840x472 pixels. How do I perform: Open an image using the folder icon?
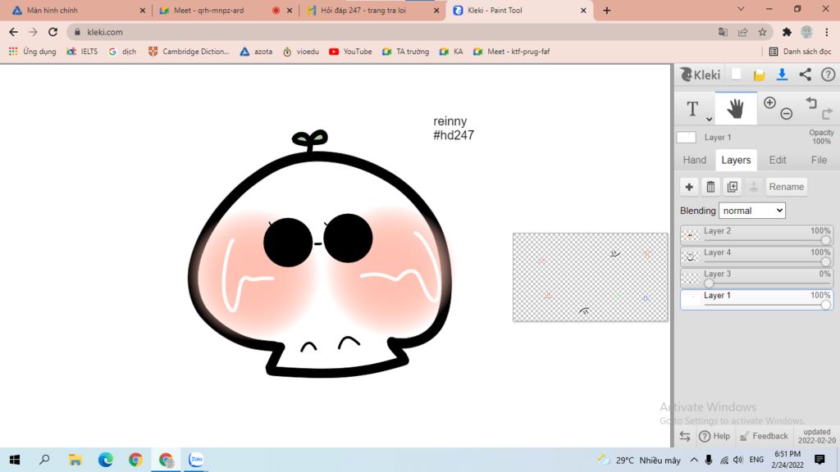[x=759, y=75]
